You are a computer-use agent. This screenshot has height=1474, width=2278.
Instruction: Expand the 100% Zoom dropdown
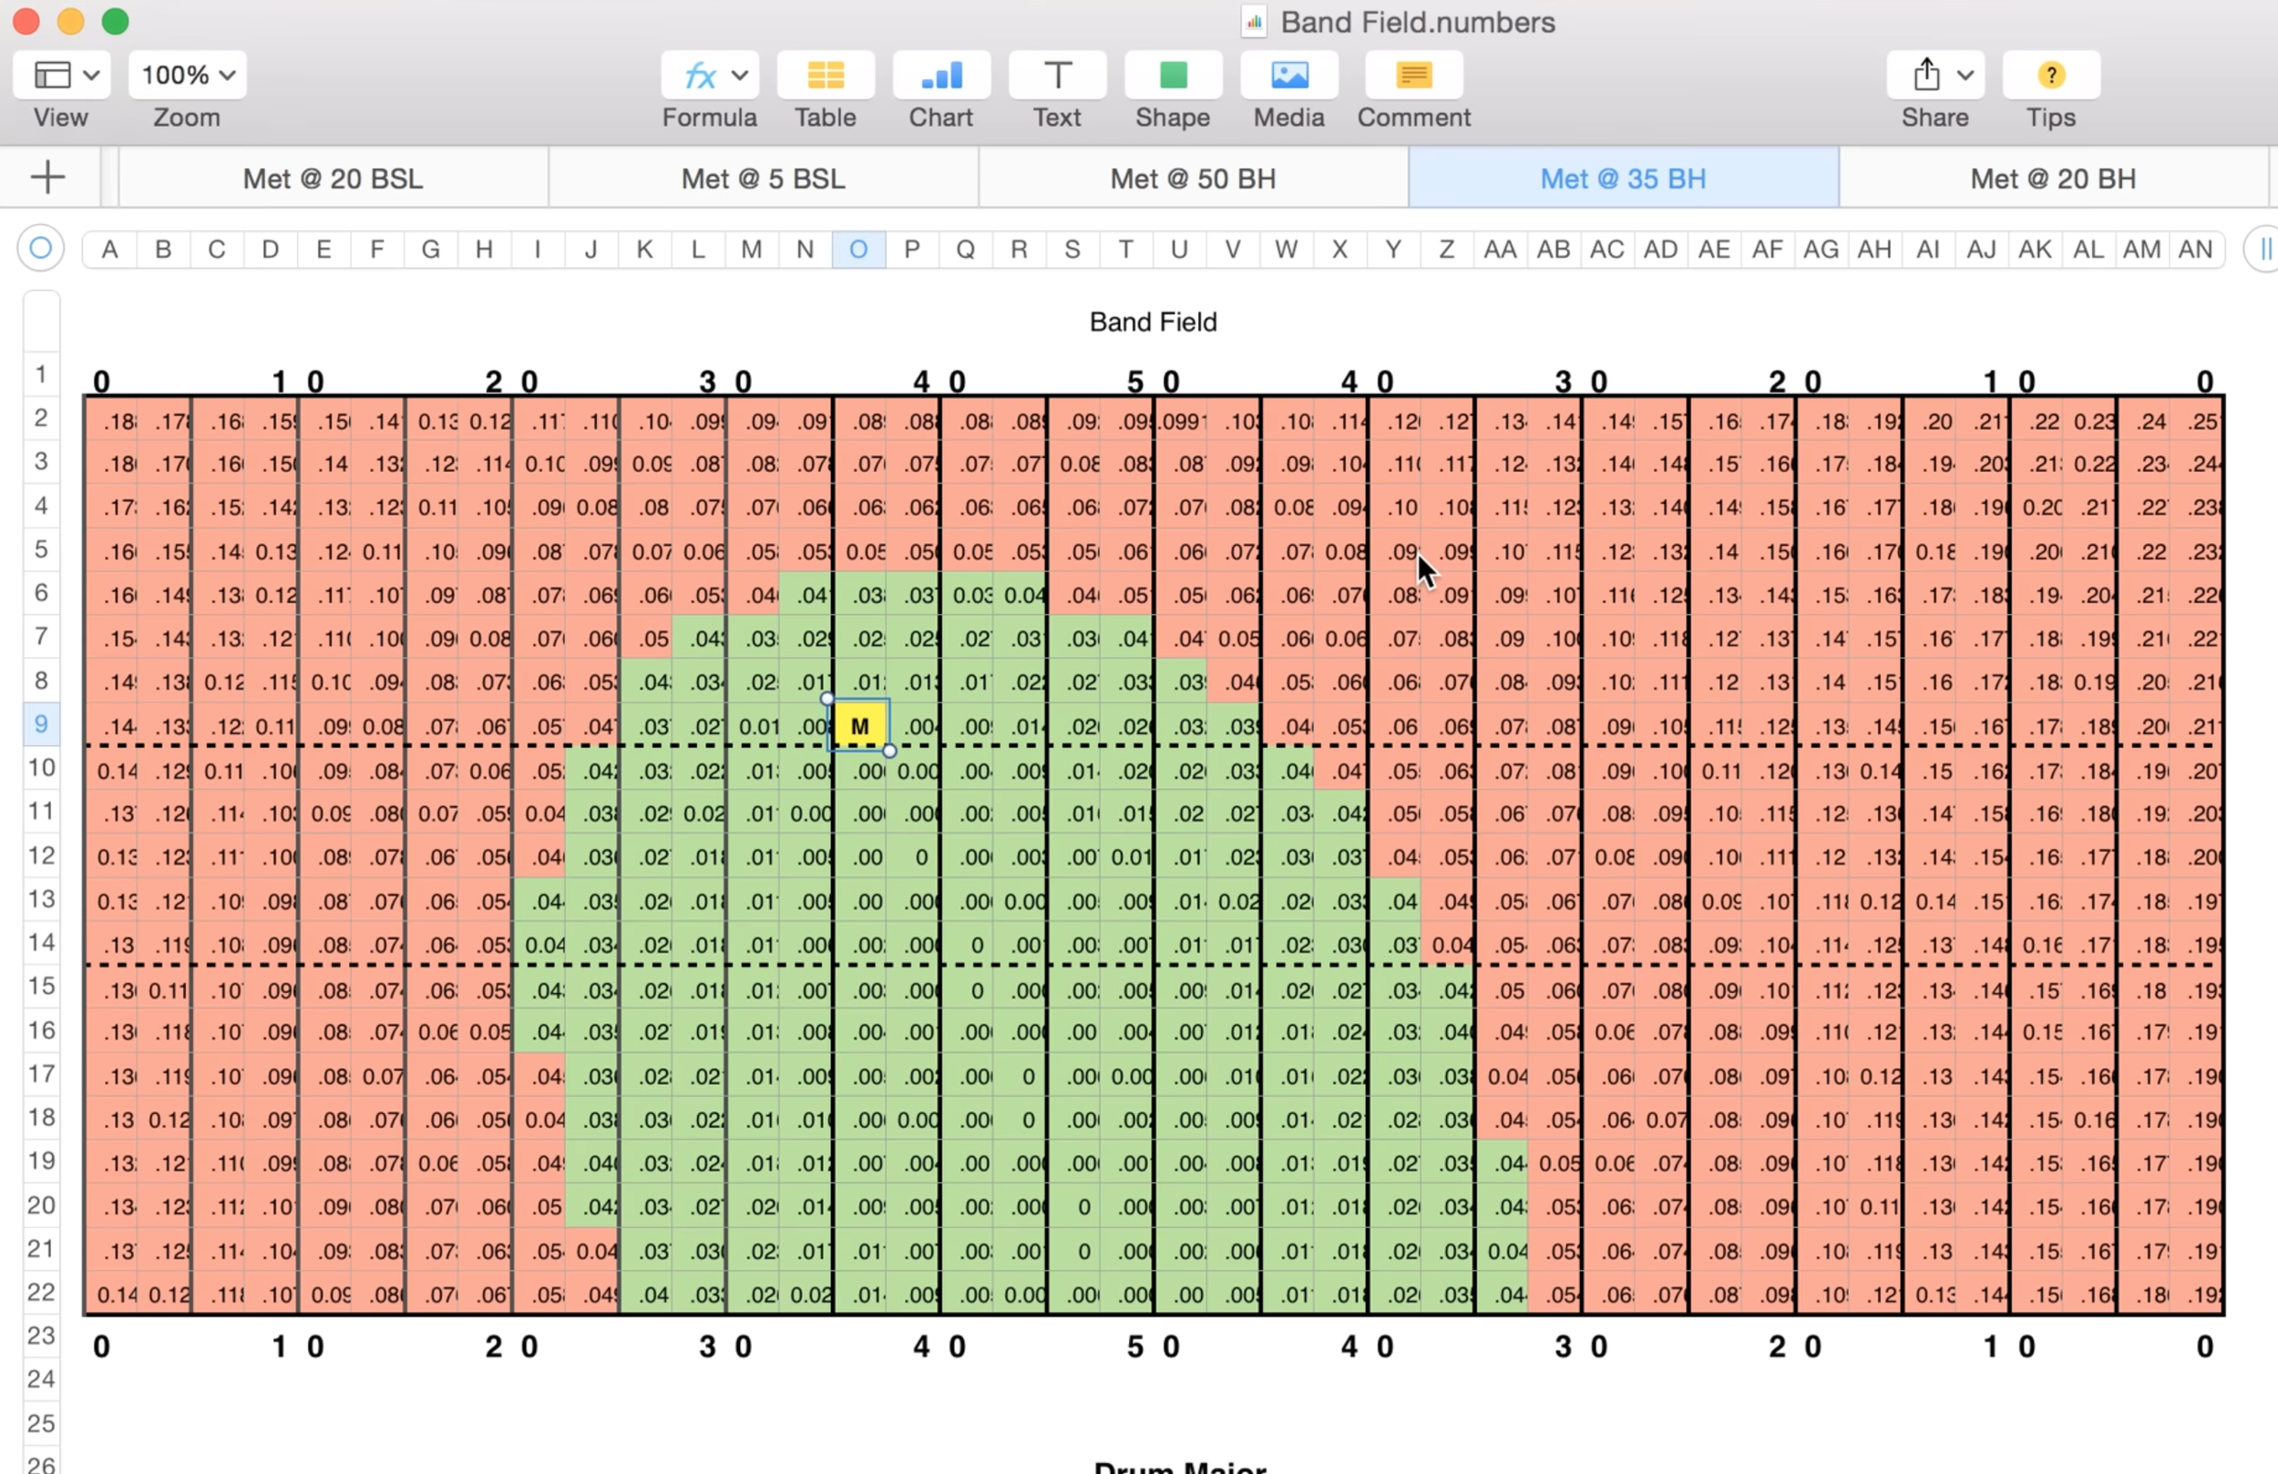pyautogui.click(x=187, y=76)
